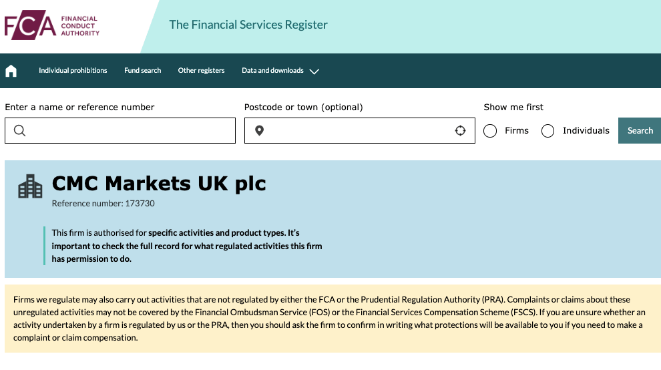Select the Firms radio button
The height and width of the screenshot is (370, 661).
490,131
